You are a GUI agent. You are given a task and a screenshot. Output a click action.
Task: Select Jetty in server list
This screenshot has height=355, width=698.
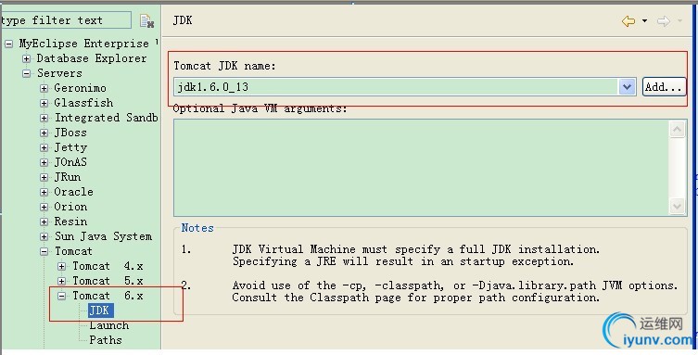point(70,147)
